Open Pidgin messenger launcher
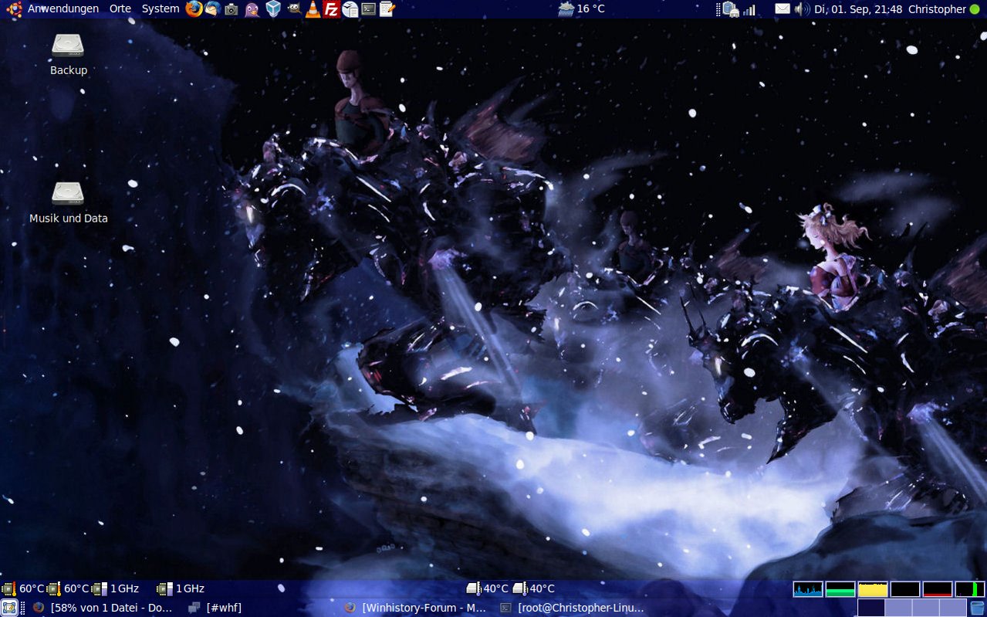The height and width of the screenshot is (617, 987). 252,9
